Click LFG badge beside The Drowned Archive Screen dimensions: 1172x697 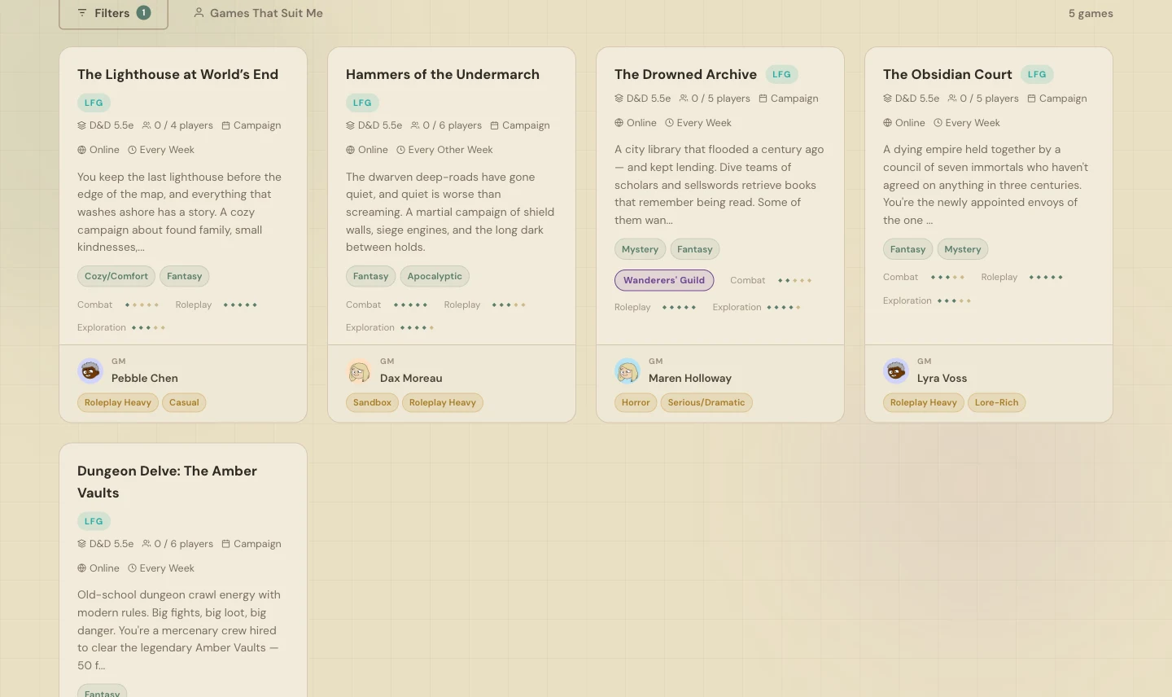coord(781,74)
